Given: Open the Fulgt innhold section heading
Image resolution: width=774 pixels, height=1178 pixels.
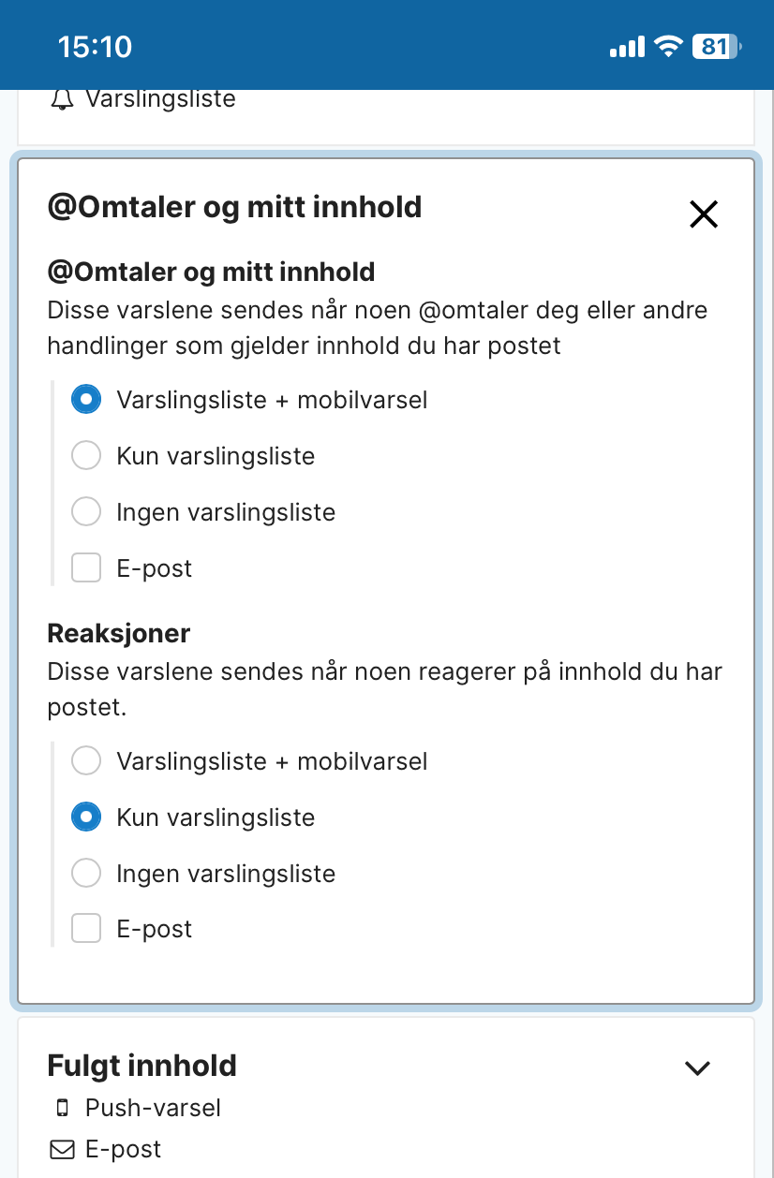Looking at the screenshot, I should pyautogui.click(x=142, y=1066).
